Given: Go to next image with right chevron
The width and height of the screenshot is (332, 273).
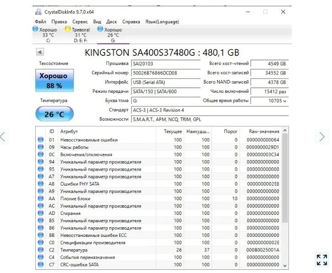Looking at the screenshot, I should click(x=322, y=137).
